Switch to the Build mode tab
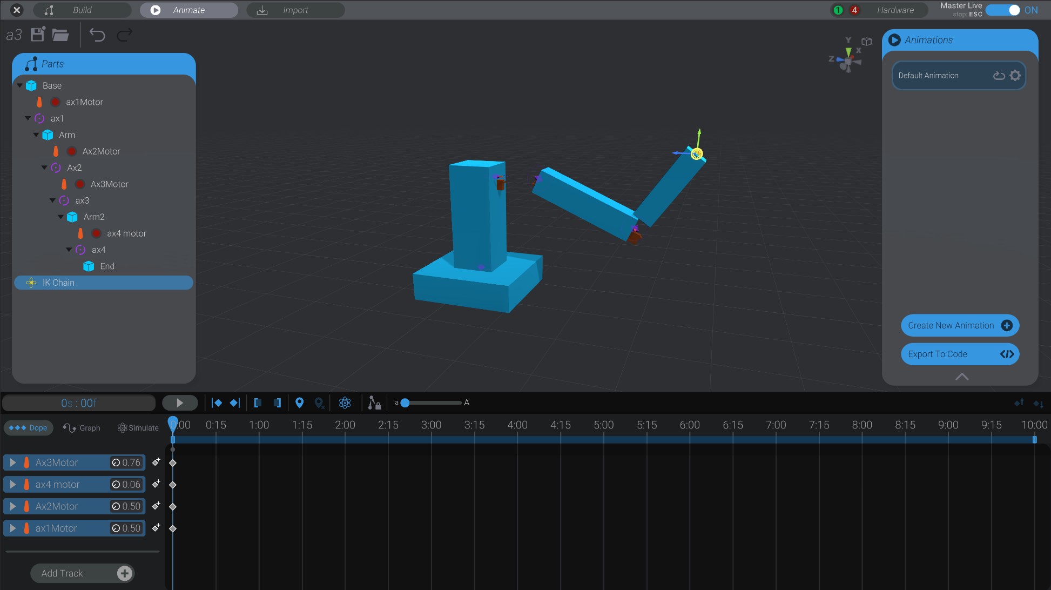The image size is (1051, 590). [x=81, y=10]
